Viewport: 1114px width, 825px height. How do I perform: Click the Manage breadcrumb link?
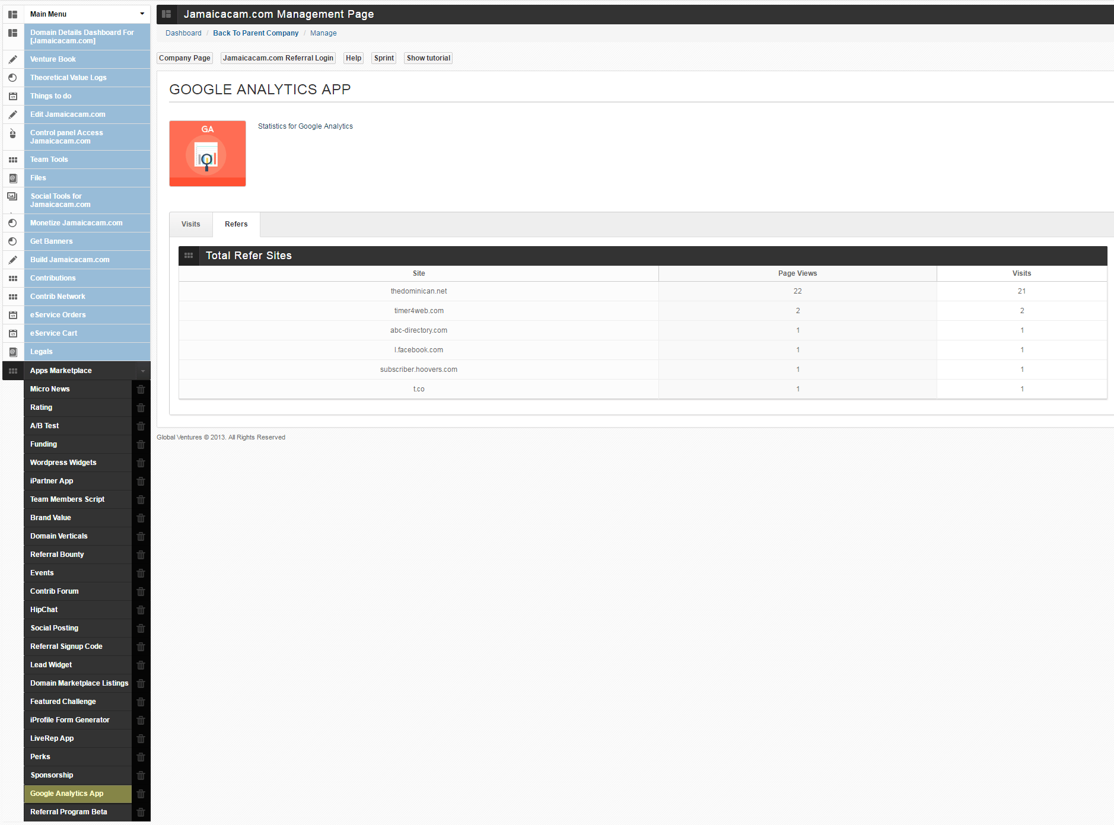click(x=323, y=33)
